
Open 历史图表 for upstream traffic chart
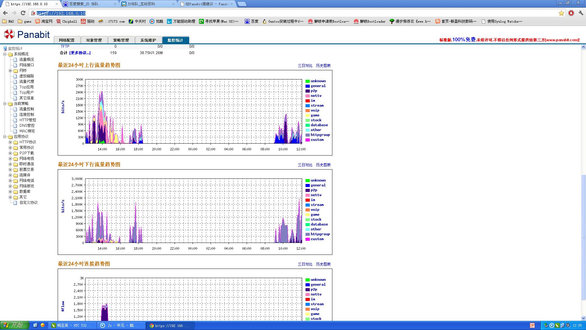point(323,66)
